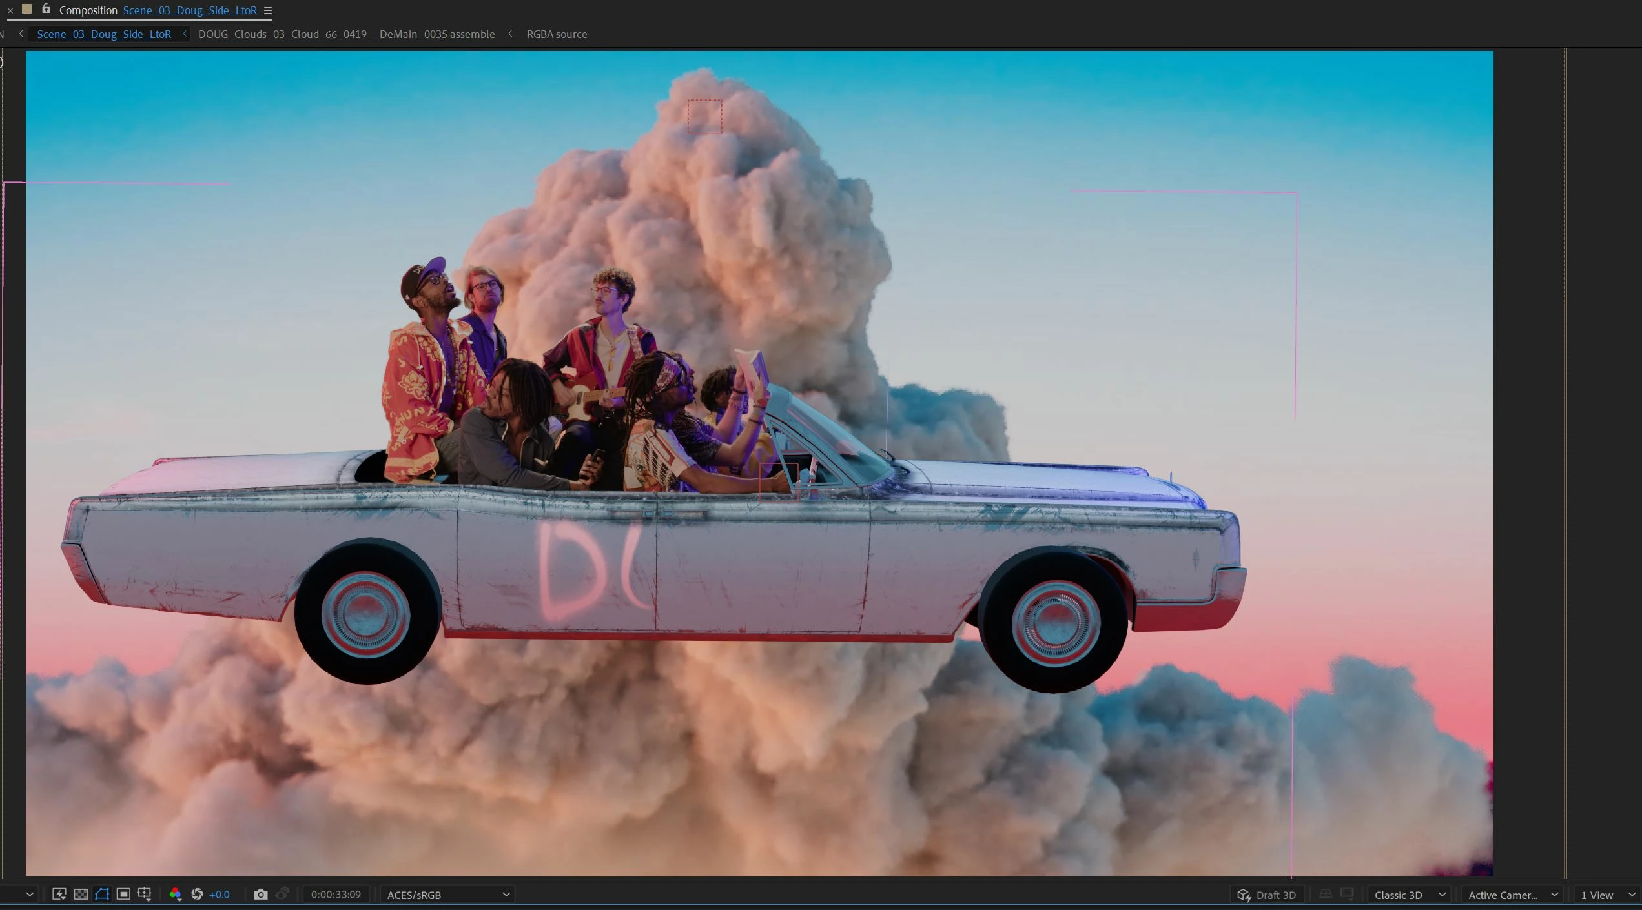Open the Classic 3D renderer dropdown
1642x910 pixels.
1410,895
